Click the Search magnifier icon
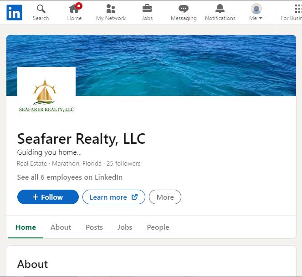Image resolution: width=302 pixels, height=277 pixels. tap(41, 9)
